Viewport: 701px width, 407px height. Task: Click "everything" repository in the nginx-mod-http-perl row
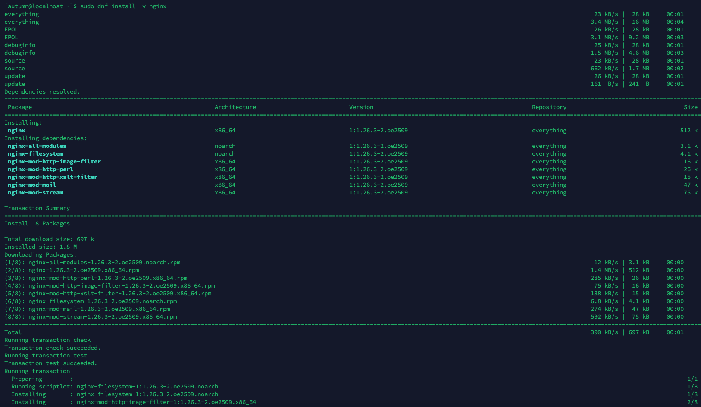click(x=549, y=169)
